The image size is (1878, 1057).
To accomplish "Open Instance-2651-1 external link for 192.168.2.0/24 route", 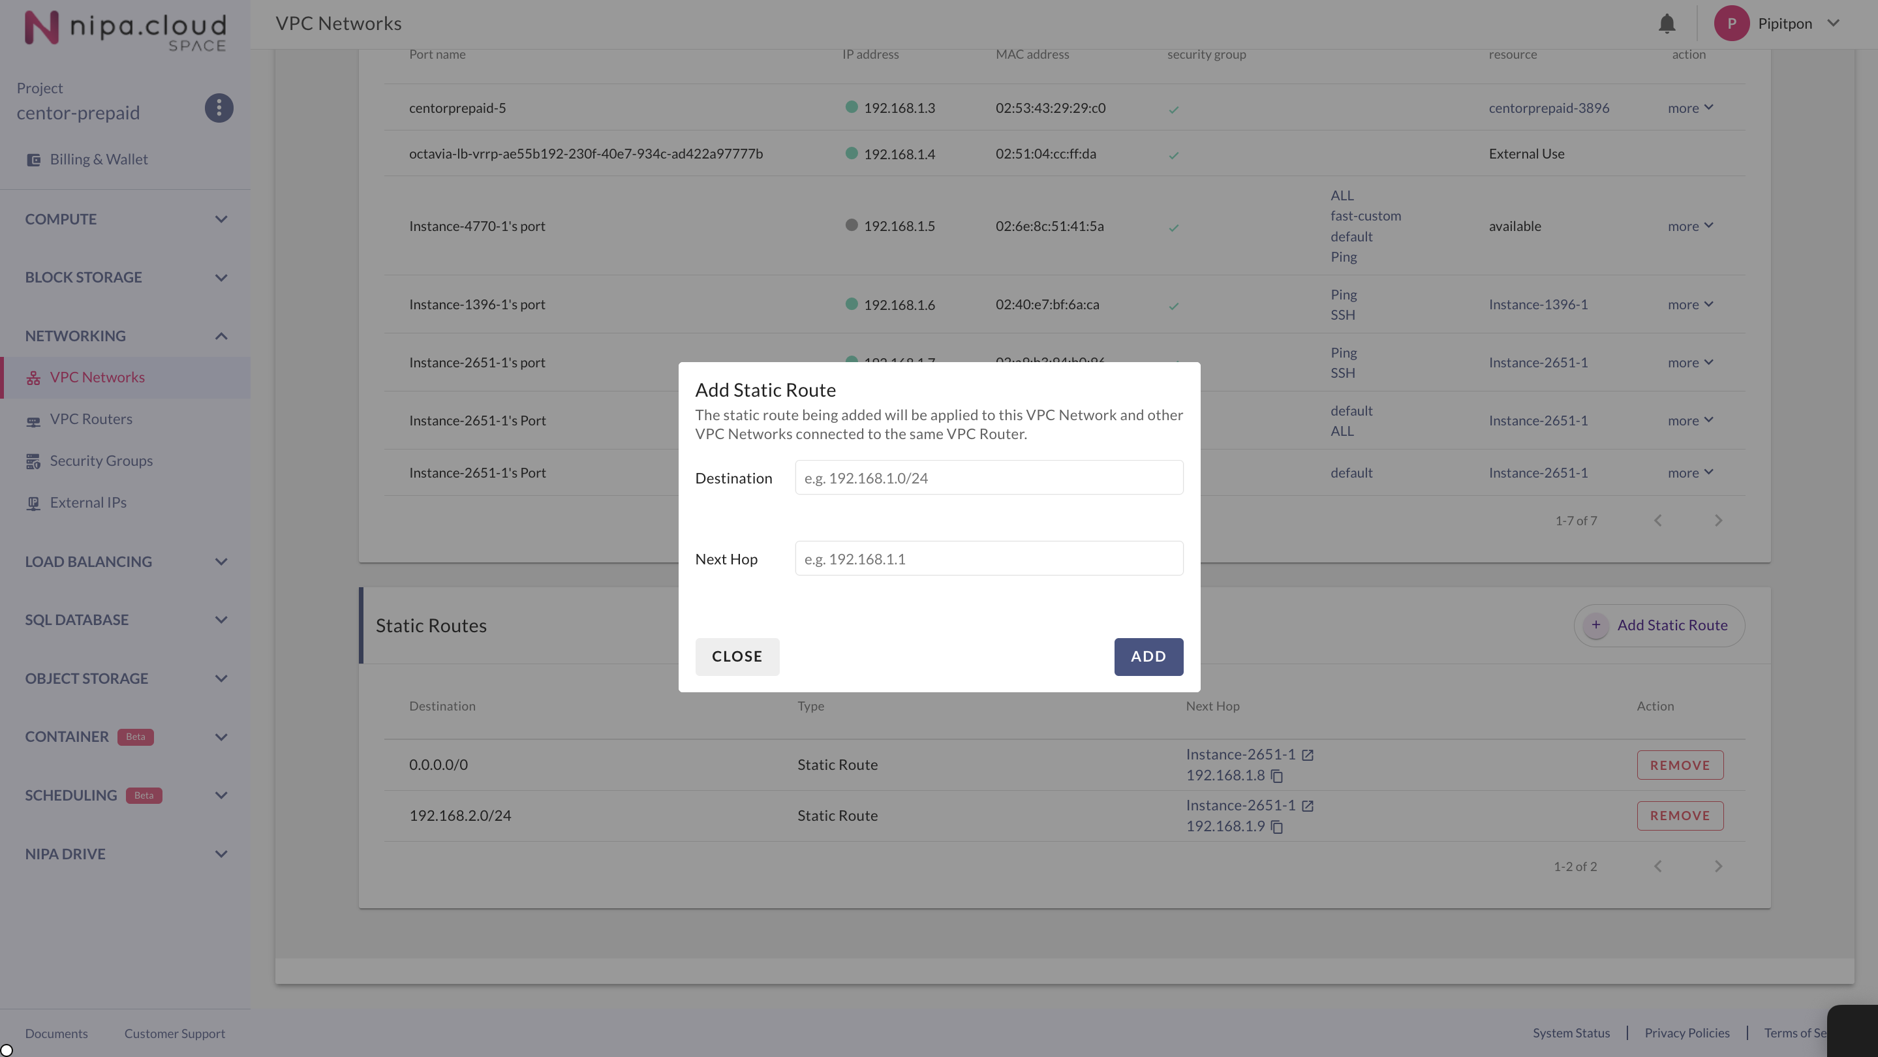I will pyautogui.click(x=1308, y=806).
